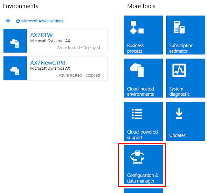
Task: Open the Cloud-hosted environments tile label
Action: tap(140, 91)
